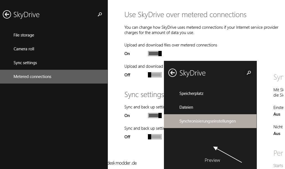Click the 'Sync settings' heading in the content pane
Viewport: 285px width, 169px height.
click(144, 95)
